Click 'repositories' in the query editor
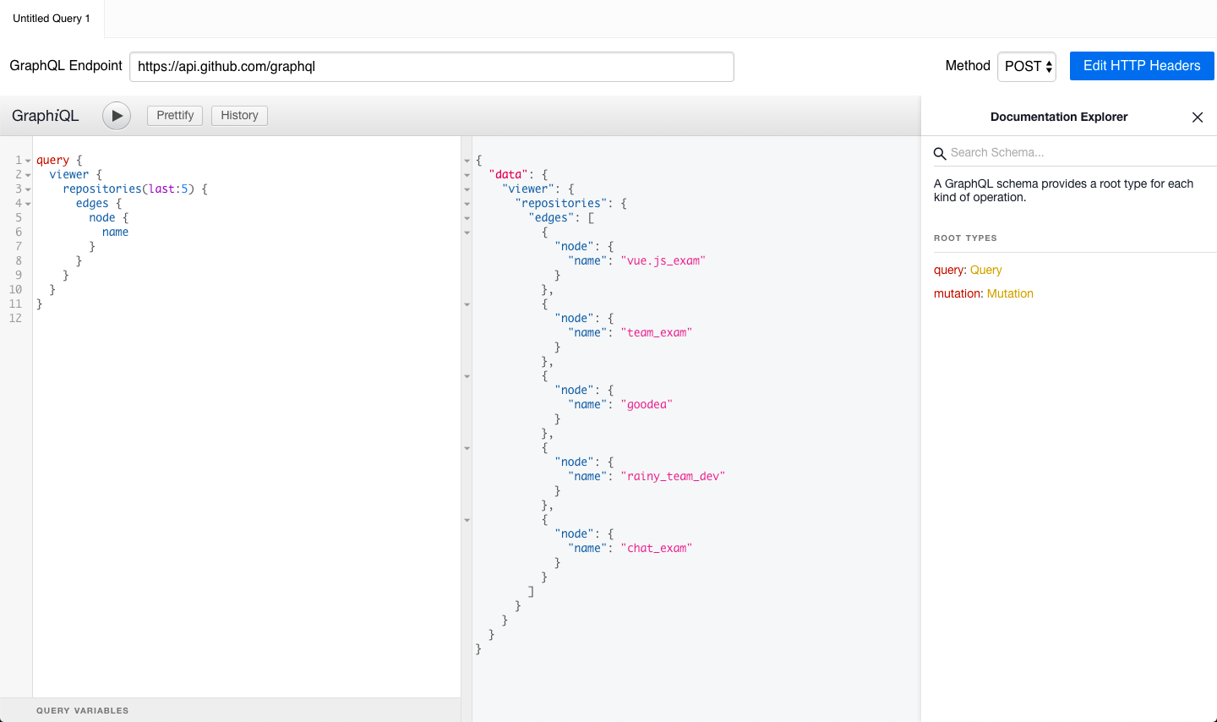 (102, 189)
